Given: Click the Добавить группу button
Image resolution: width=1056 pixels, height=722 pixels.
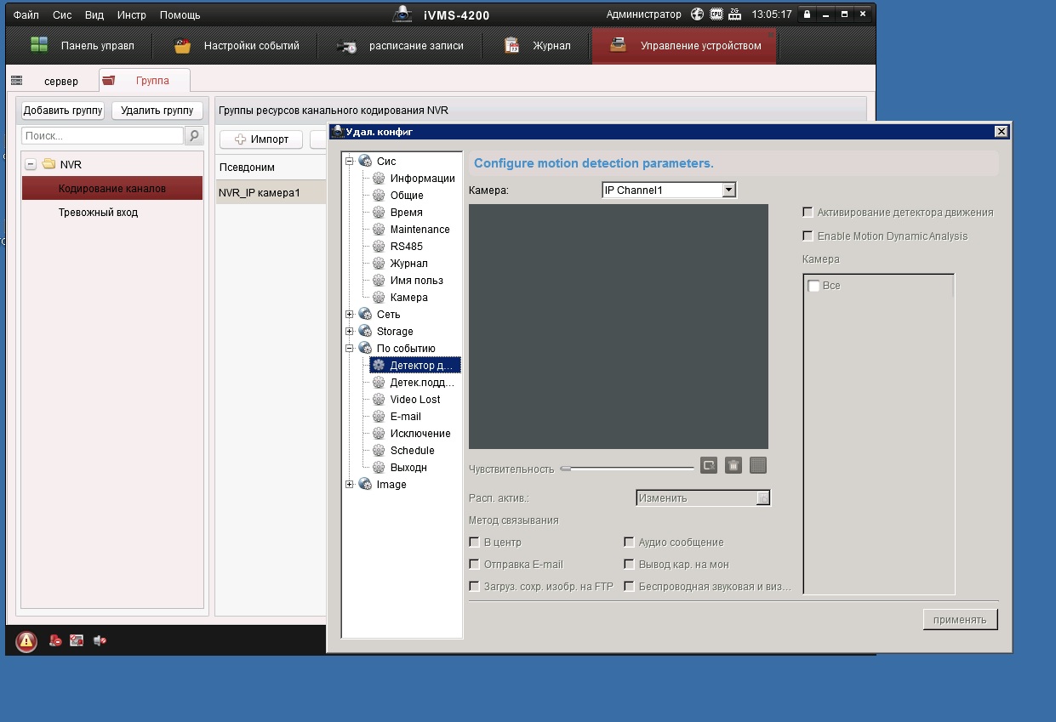Looking at the screenshot, I should (x=63, y=111).
